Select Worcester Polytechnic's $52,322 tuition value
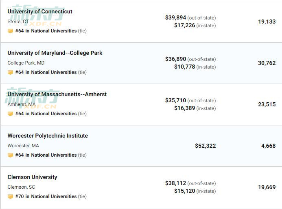Image resolution: width=282 pixels, height=209 pixels. pos(205,146)
